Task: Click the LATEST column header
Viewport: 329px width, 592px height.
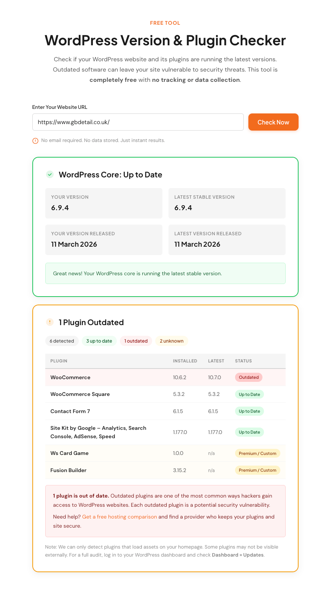Action: pyautogui.click(x=216, y=361)
